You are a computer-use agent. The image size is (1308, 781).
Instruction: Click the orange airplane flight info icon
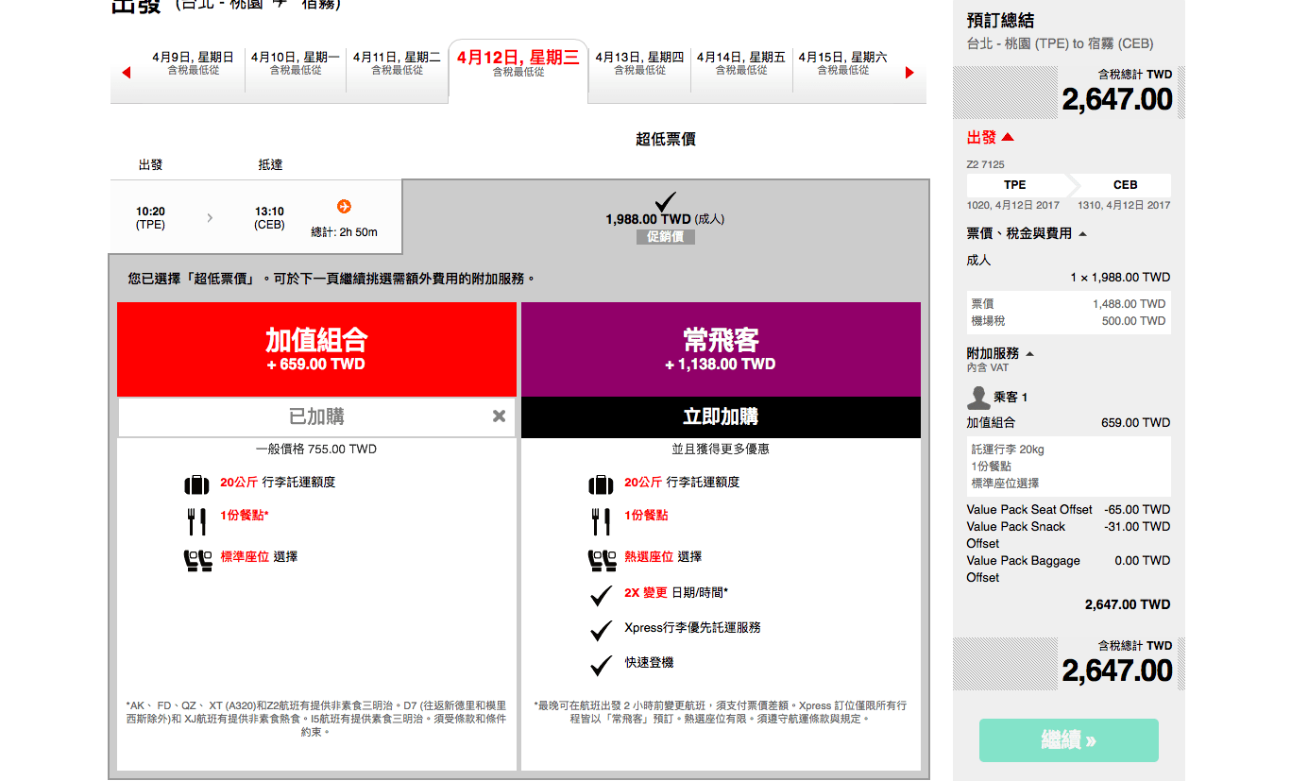[x=344, y=206]
